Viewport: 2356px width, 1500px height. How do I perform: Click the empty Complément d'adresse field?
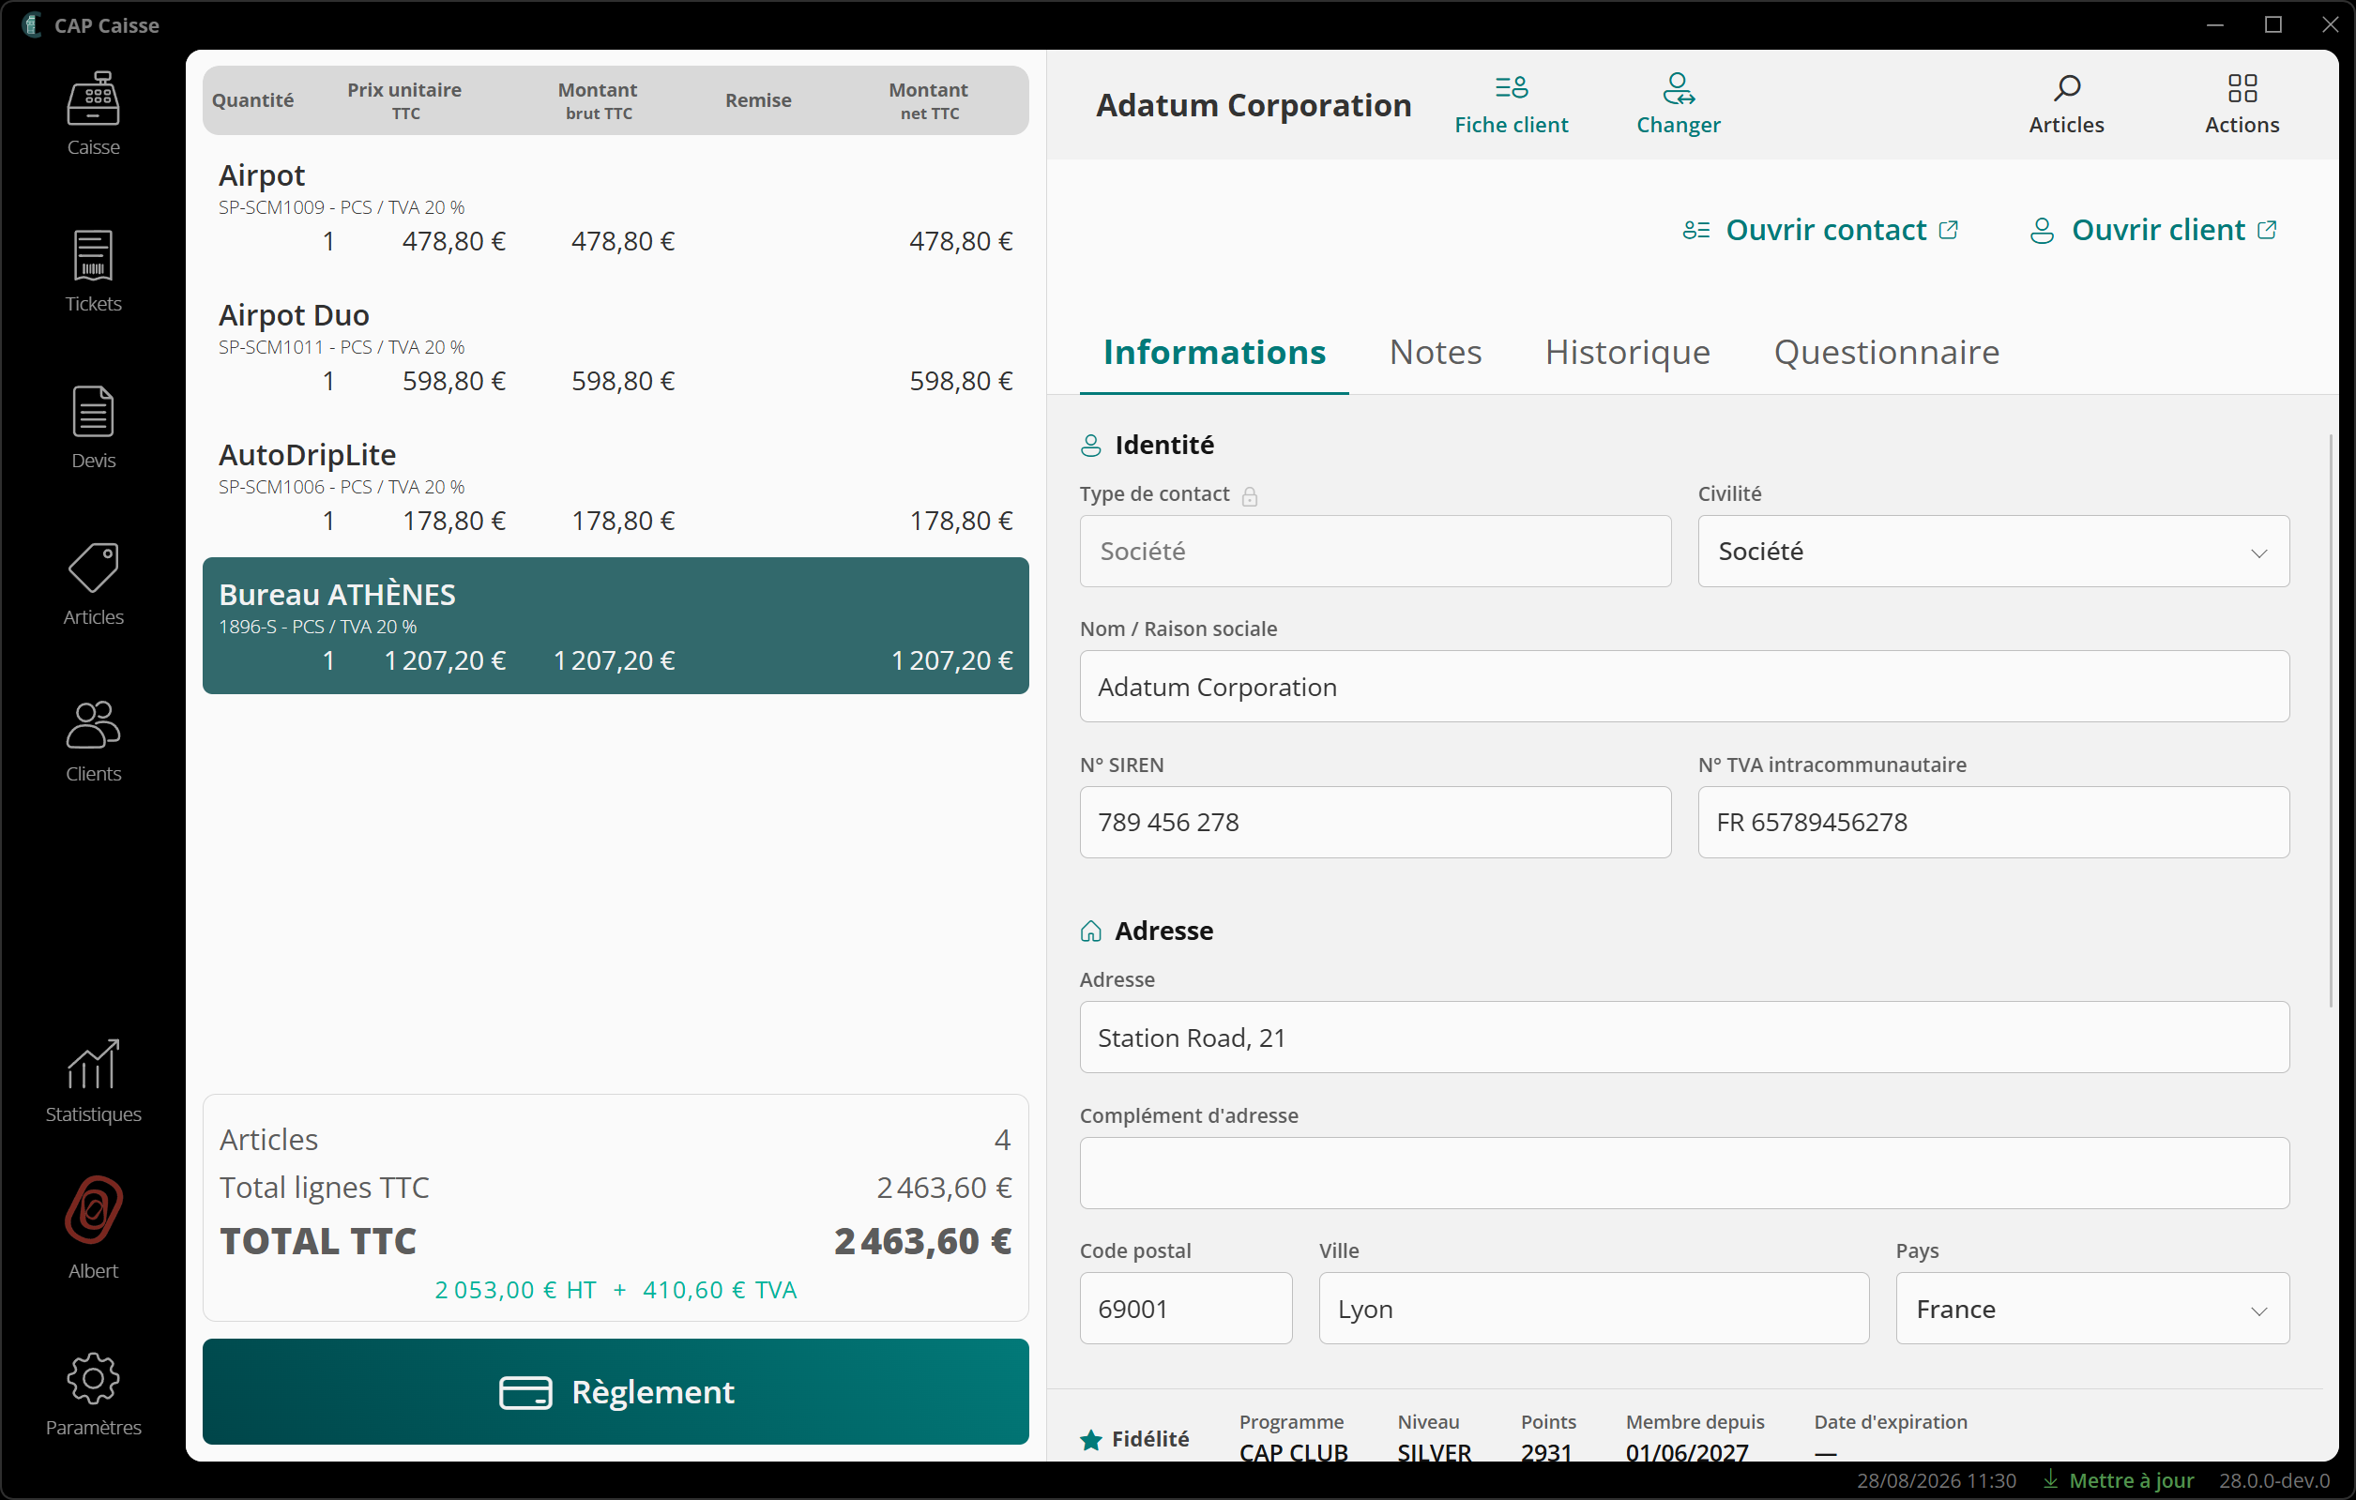1684,1173
